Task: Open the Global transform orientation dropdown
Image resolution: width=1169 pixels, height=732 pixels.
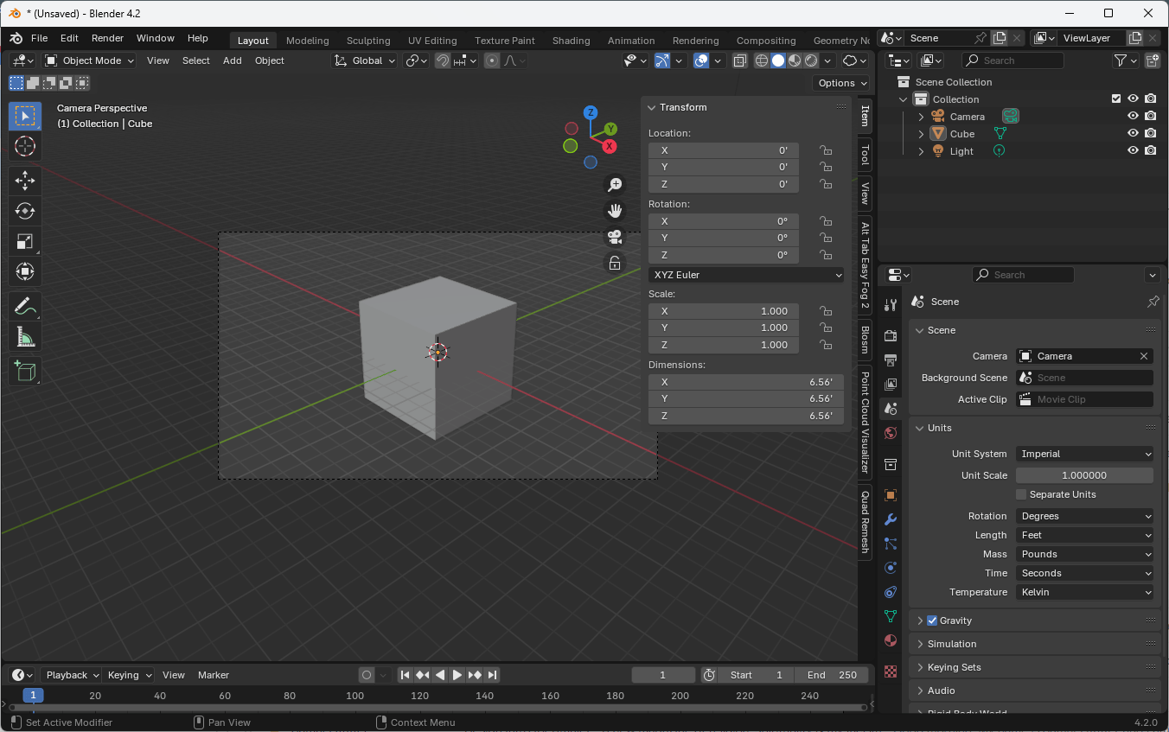Action: [366, 60]
